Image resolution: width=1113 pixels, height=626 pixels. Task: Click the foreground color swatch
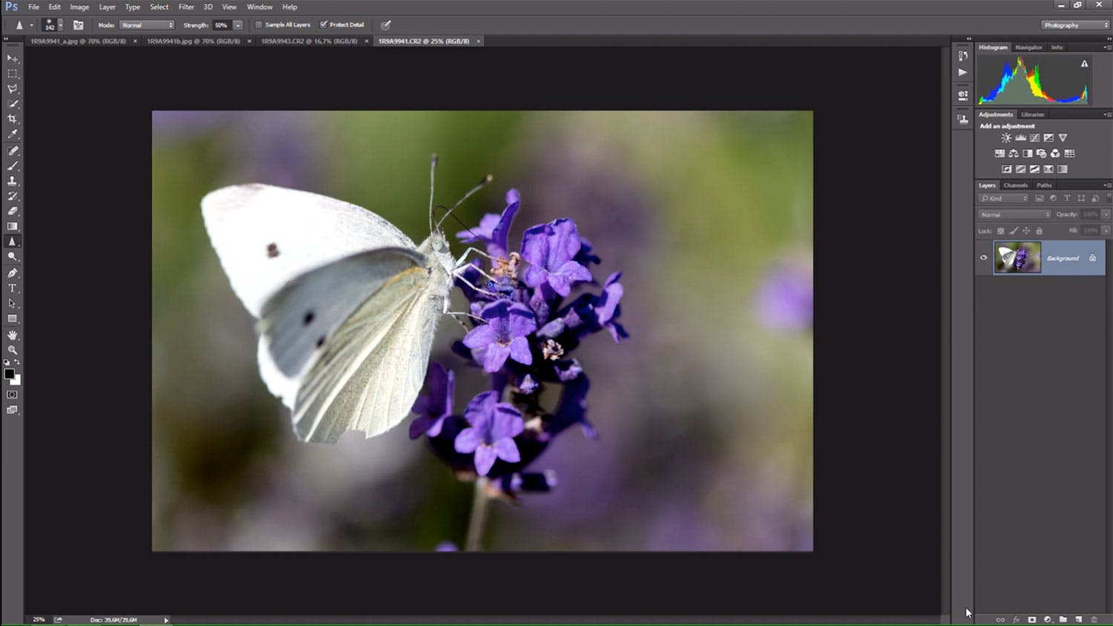[9, 374]
